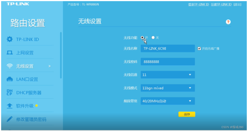The height and width of the screenshot is (131, 247).
Task: Click the 退出 logout link
Action: tap(237, 5)
